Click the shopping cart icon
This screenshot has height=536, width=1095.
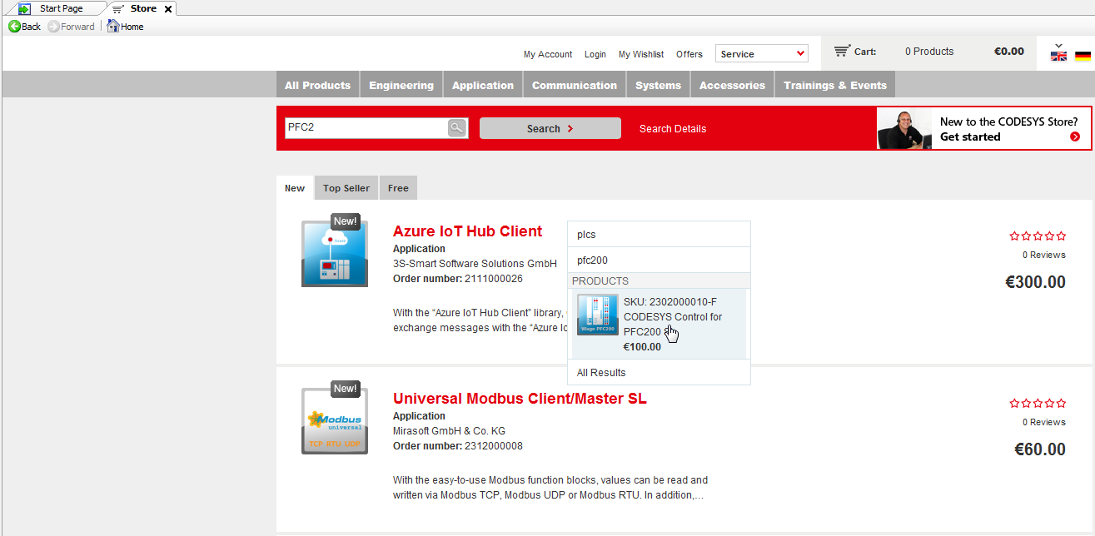(x=842, y=52)
